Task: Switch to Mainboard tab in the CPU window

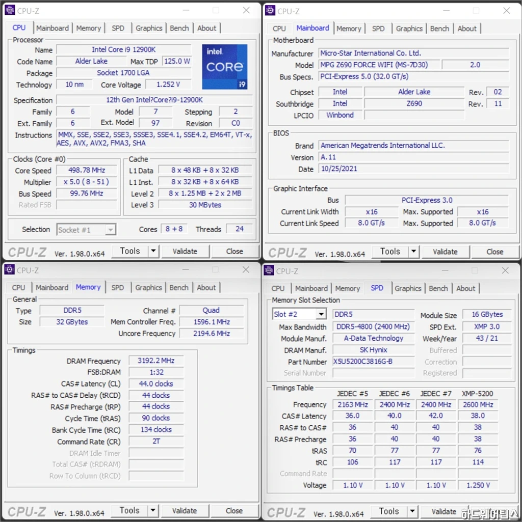Action: [53, 29]
